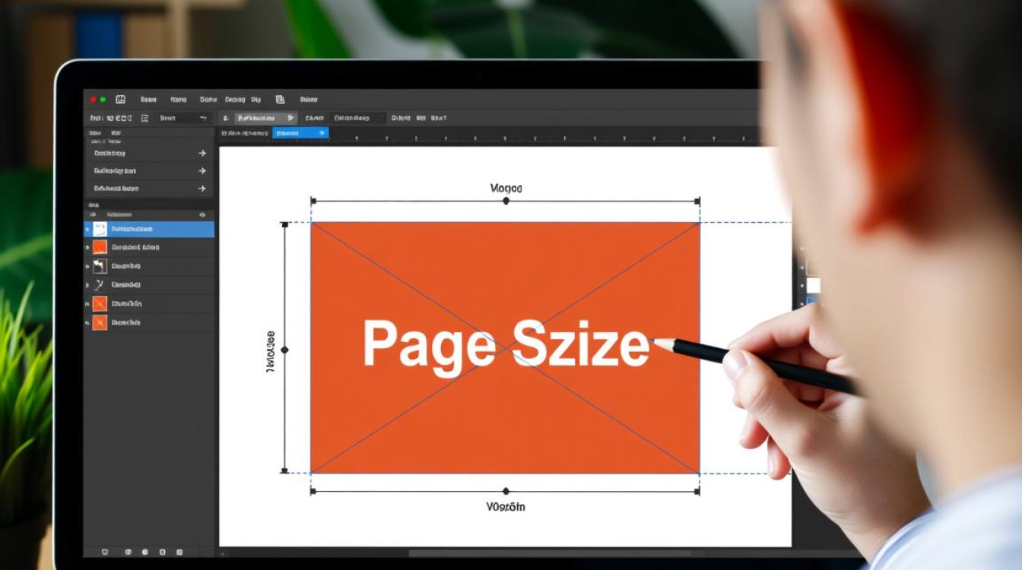Select the middle arrow row in the left panel
Viewport: 1022px width, 570px height.
[148, 171]
